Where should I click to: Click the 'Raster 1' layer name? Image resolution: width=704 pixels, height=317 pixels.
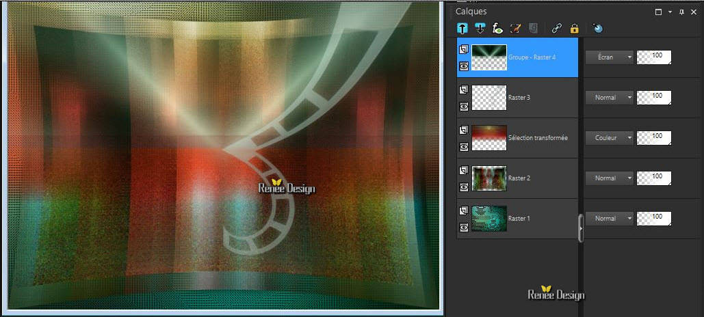pos(519,219)
